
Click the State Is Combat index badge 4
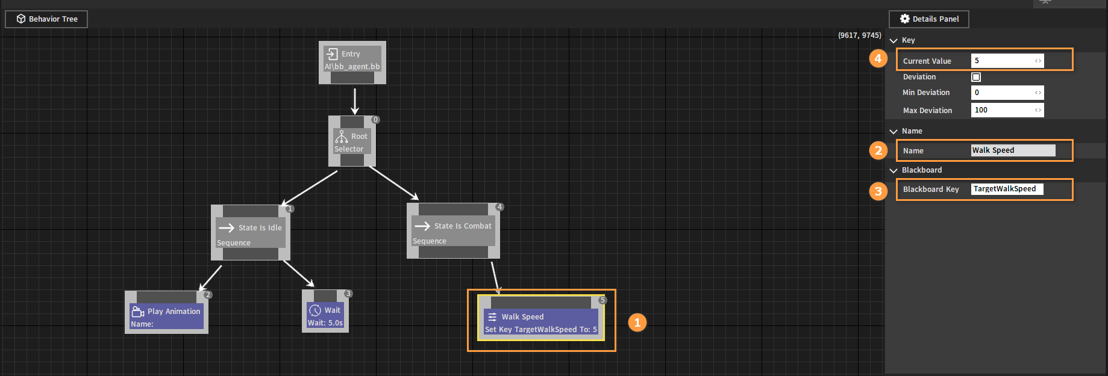(x=499, y=207)
